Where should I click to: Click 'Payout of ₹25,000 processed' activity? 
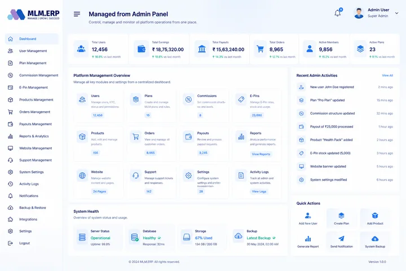(x=345, y=127)
